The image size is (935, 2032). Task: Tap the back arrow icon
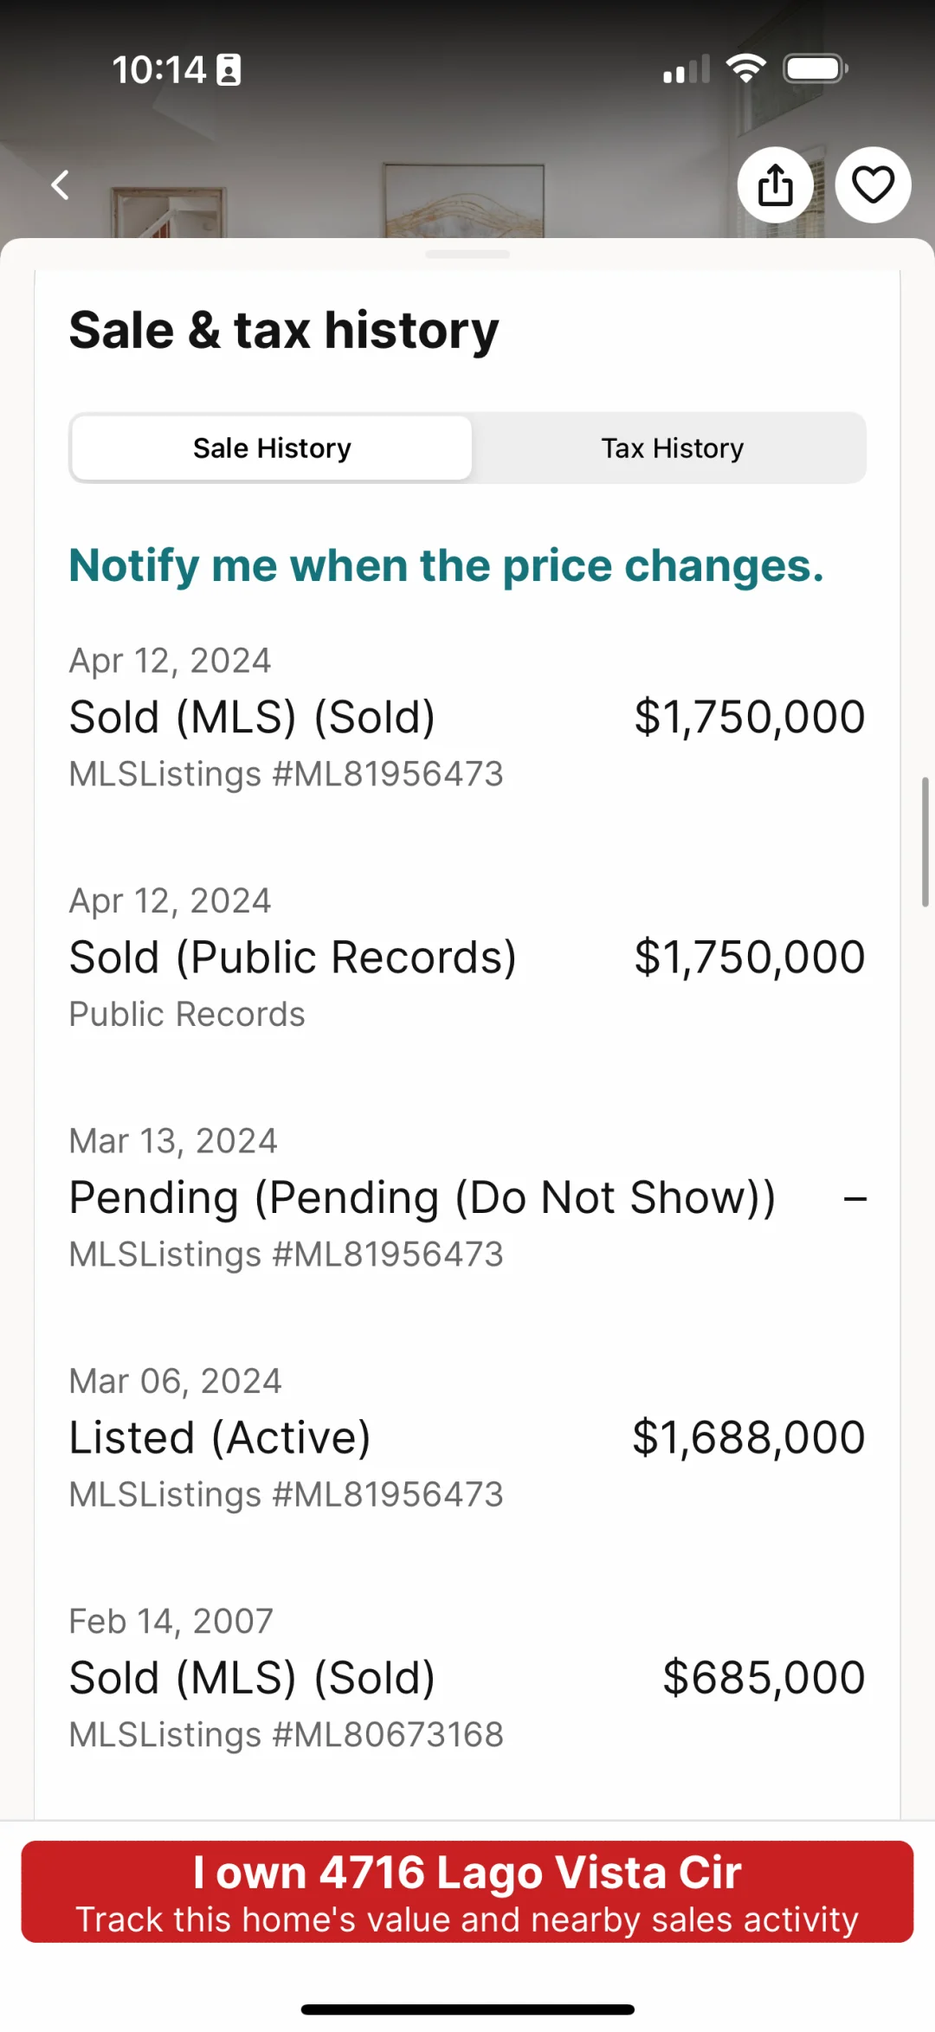coord(60,184)
